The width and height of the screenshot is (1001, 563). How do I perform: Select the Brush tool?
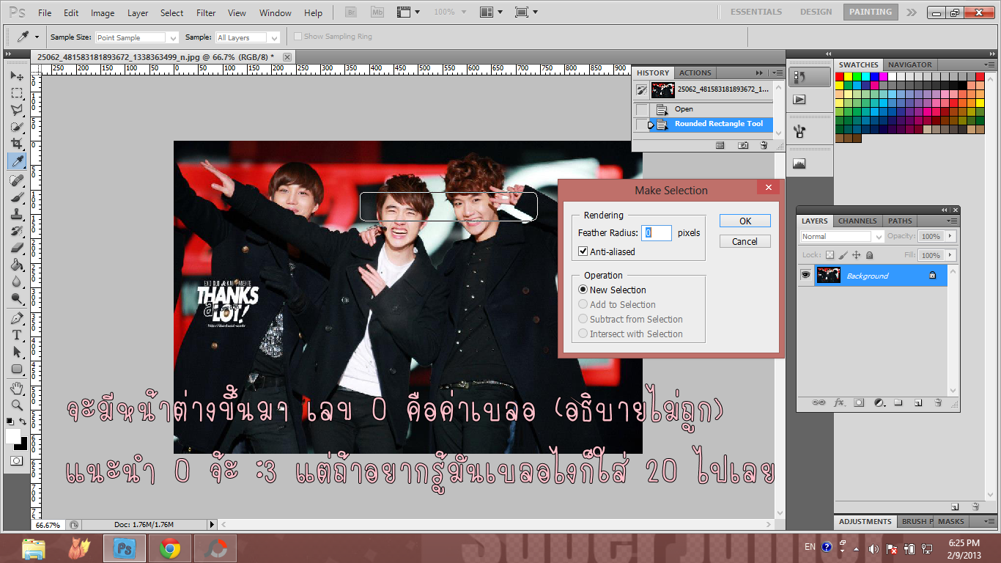point(17,196)
